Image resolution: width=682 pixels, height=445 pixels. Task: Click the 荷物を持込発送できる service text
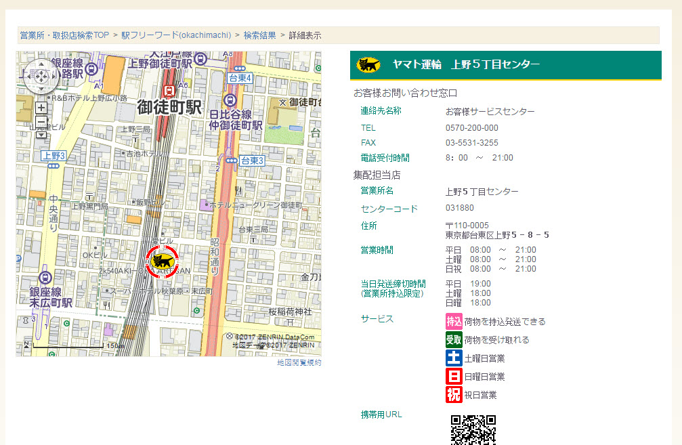pyautogui.click(x=505, y=322)
